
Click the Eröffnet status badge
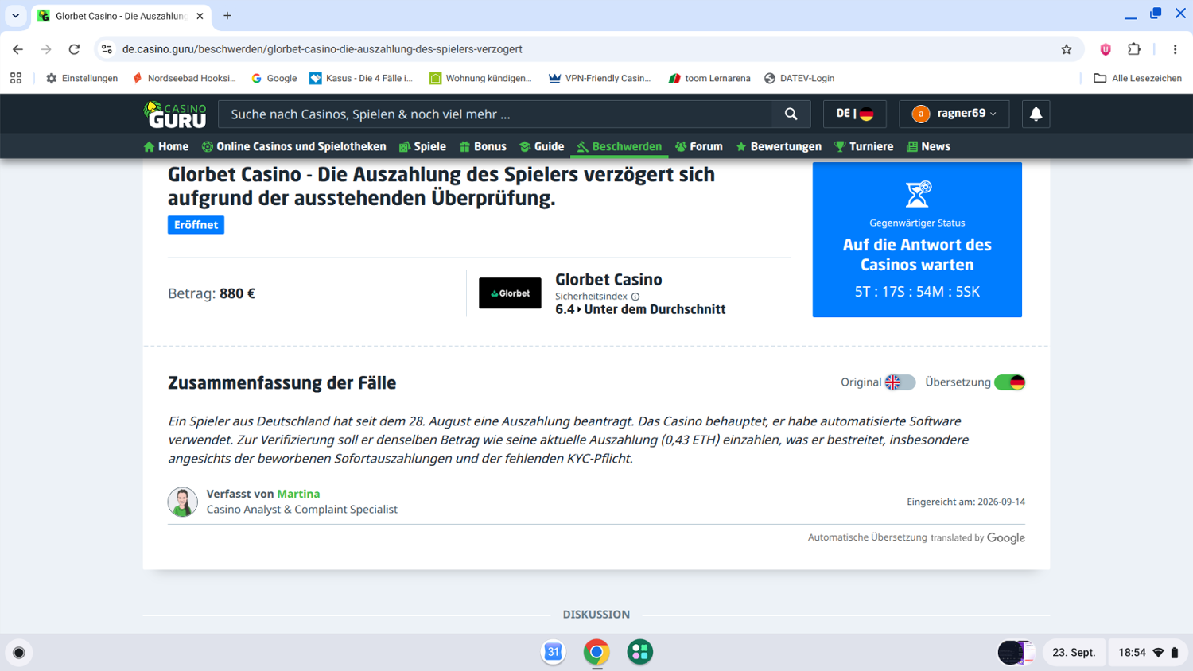(x=196, y=225)
